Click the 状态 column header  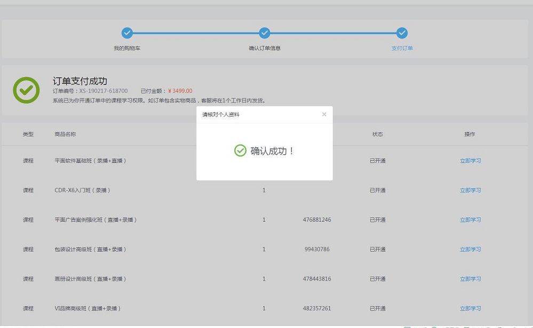click(x=378, y=134)
